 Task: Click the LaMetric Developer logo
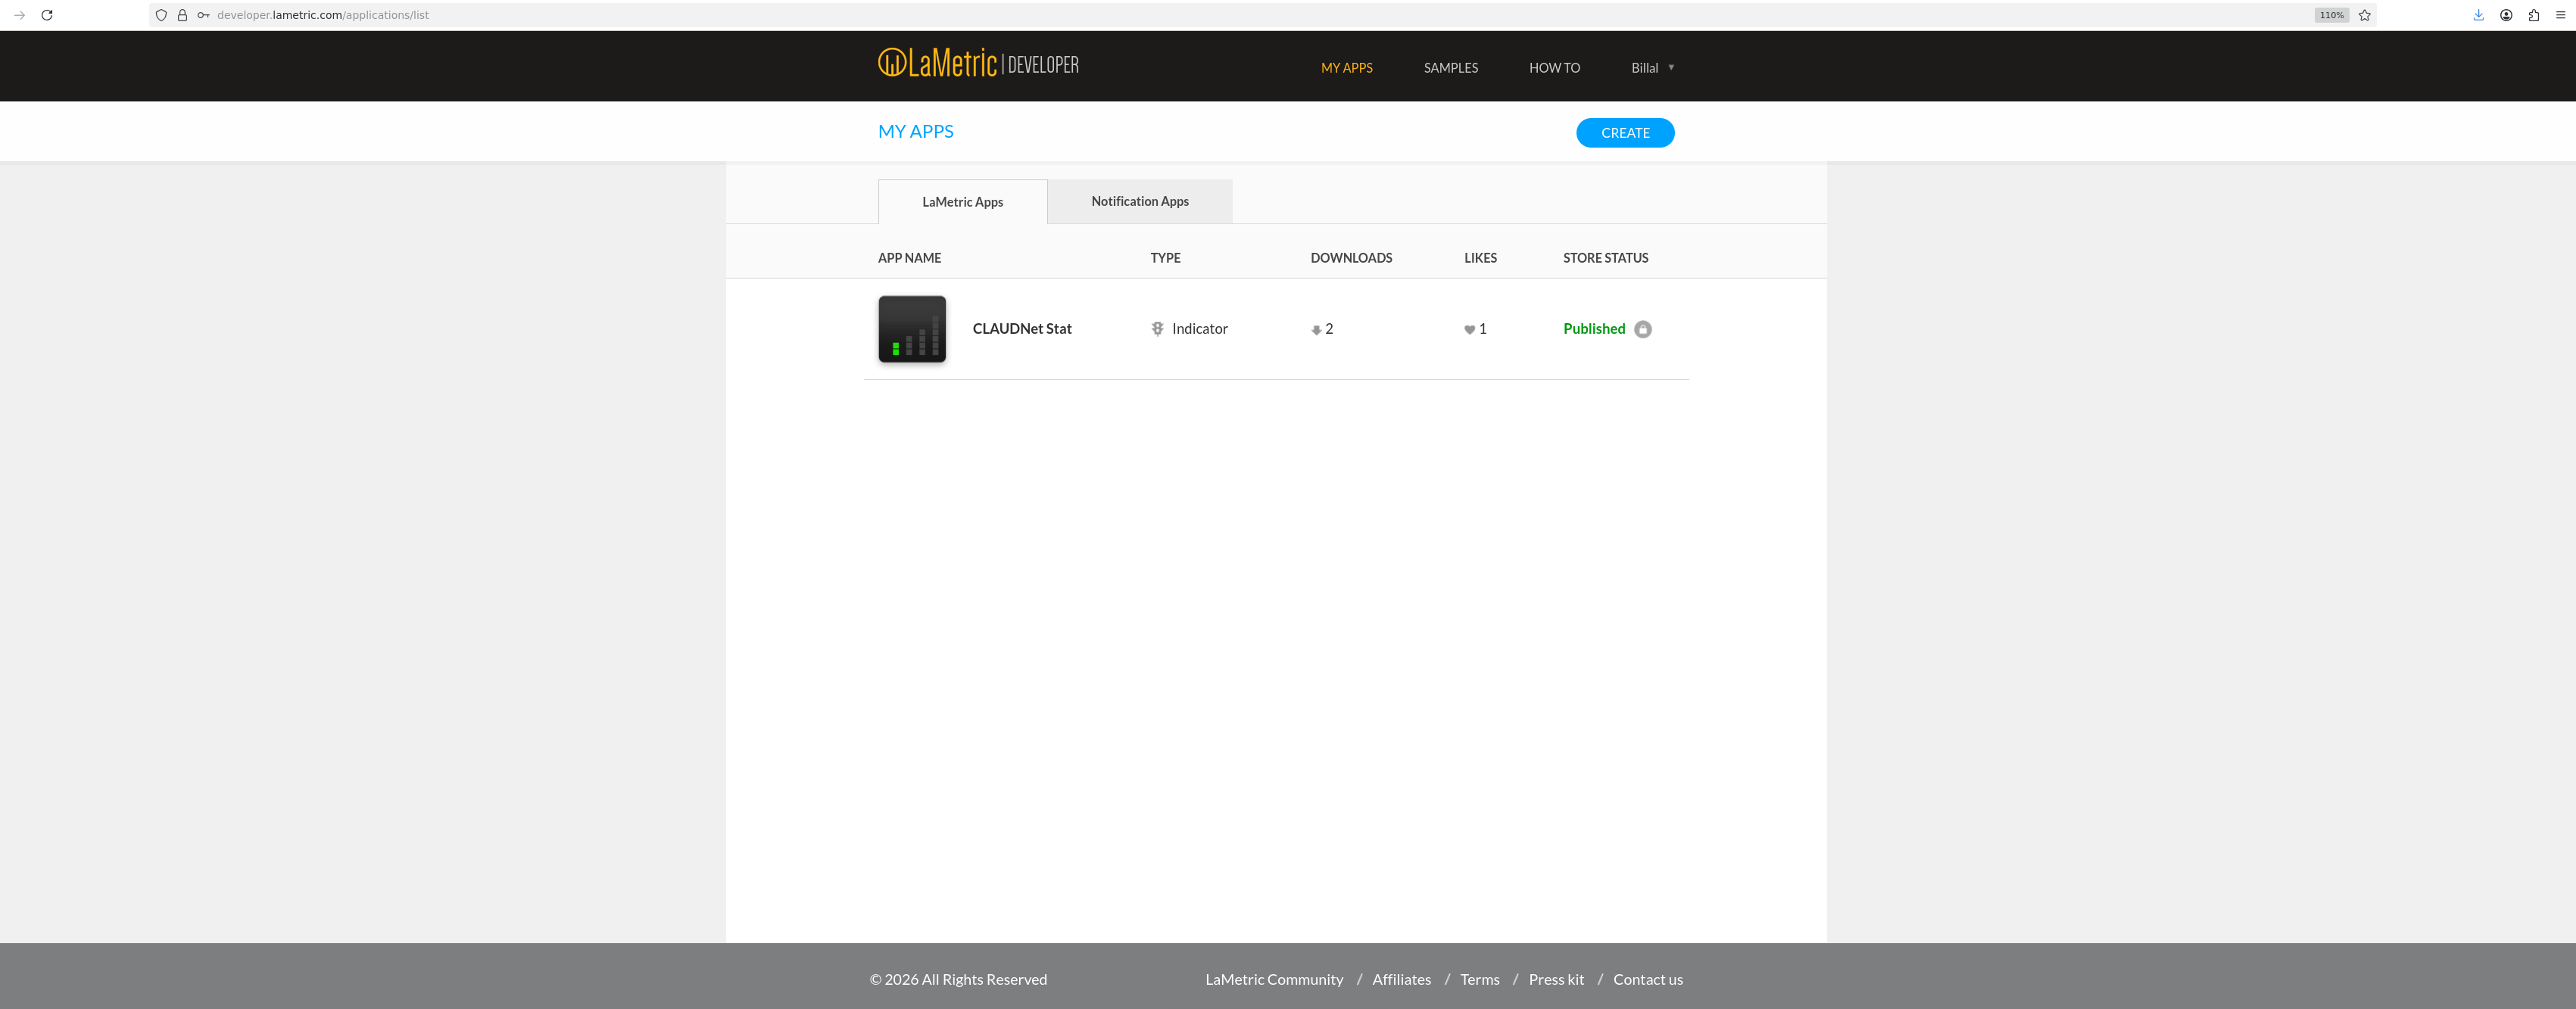tap(978, 64)
